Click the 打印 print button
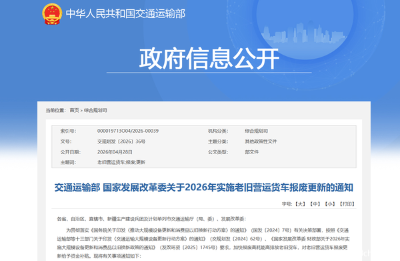The image size is (400, 261). (x=347, y=204)
